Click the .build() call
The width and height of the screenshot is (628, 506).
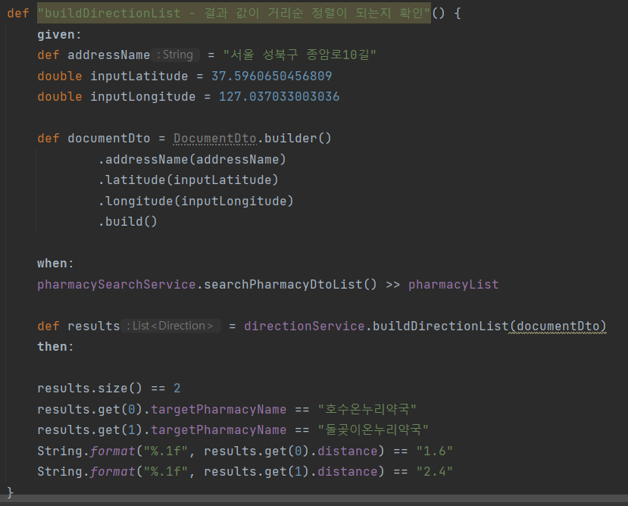click(x=128, y=221)
